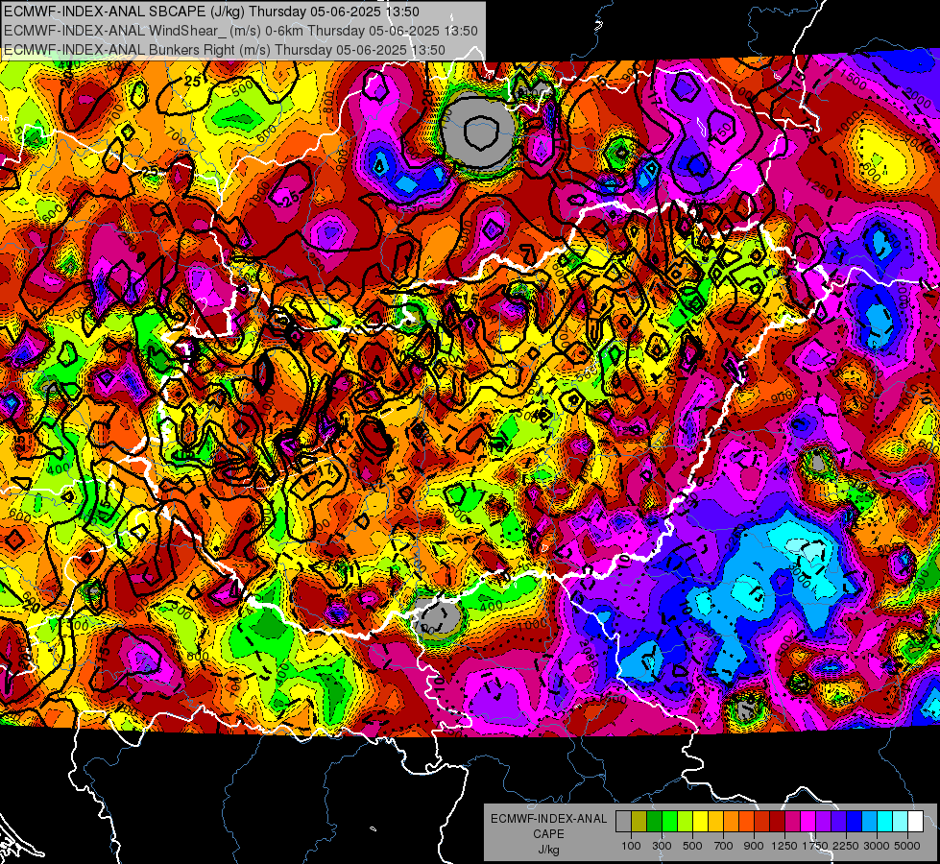Image resolution: width=940 pixels, height=864 pixels.
Task: Click the 1750 value on the legend scale
Action: (815, 846)
